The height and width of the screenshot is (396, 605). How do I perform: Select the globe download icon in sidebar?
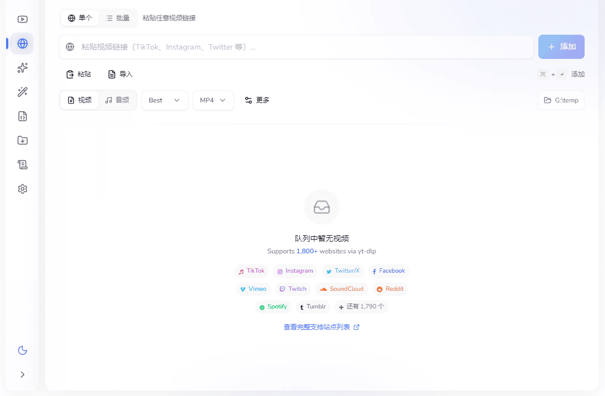point(22,44)
